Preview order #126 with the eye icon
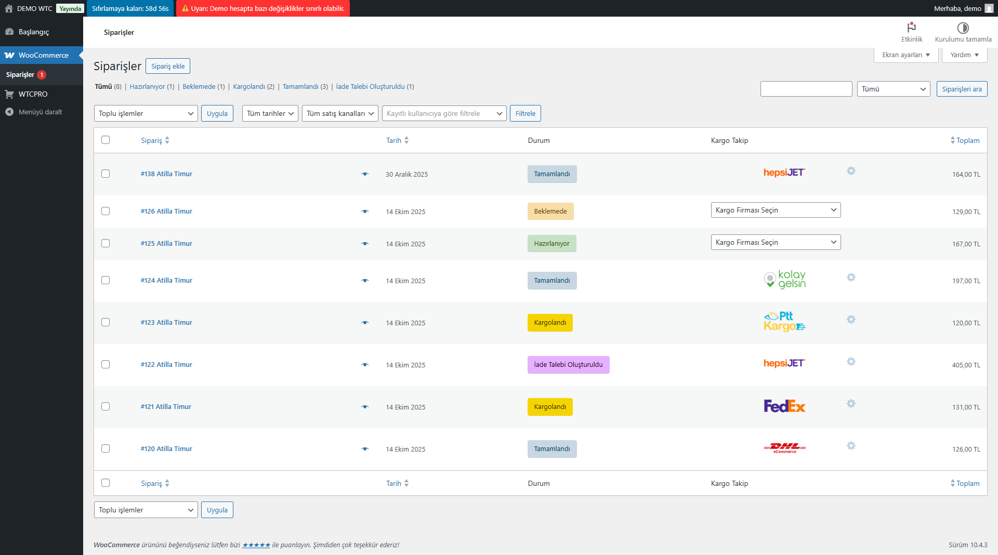The image size is (998, 555). point(365,212)
